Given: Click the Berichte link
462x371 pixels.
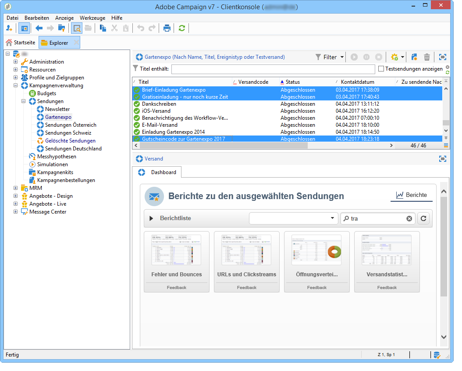Looking at the screenshot, I should click(x=412, y=195).
